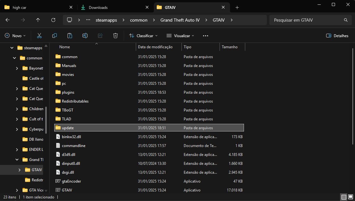The width and height of the screenshot is (355, 201).
Task: Switch to details list view in status bar
Action: [x=344, y=197]
